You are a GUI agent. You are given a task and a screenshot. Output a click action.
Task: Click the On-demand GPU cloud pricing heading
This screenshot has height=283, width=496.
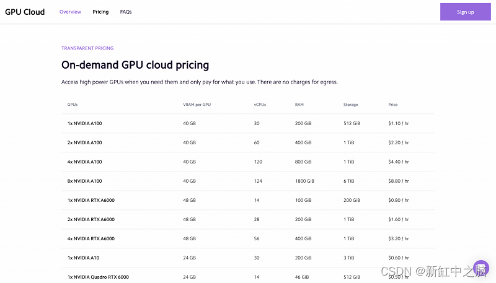[135, 65]
